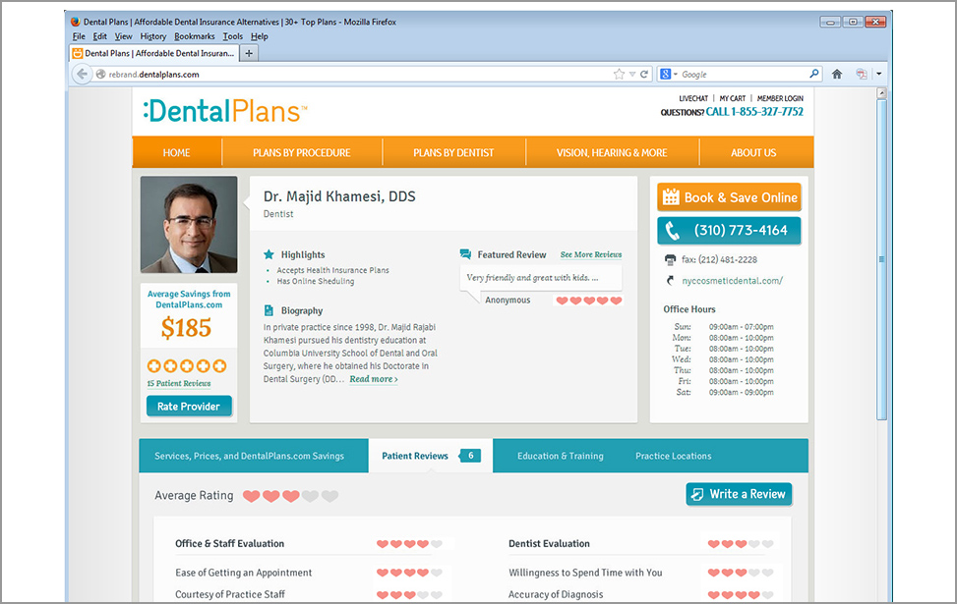
Task: Open the View menu
Action: (123, 36)
